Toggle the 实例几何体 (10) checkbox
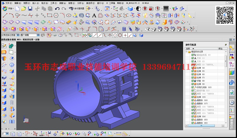Screen dimensions: 237x138 coord(193,87)
